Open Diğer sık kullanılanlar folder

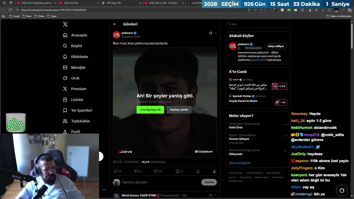point(339,16)
